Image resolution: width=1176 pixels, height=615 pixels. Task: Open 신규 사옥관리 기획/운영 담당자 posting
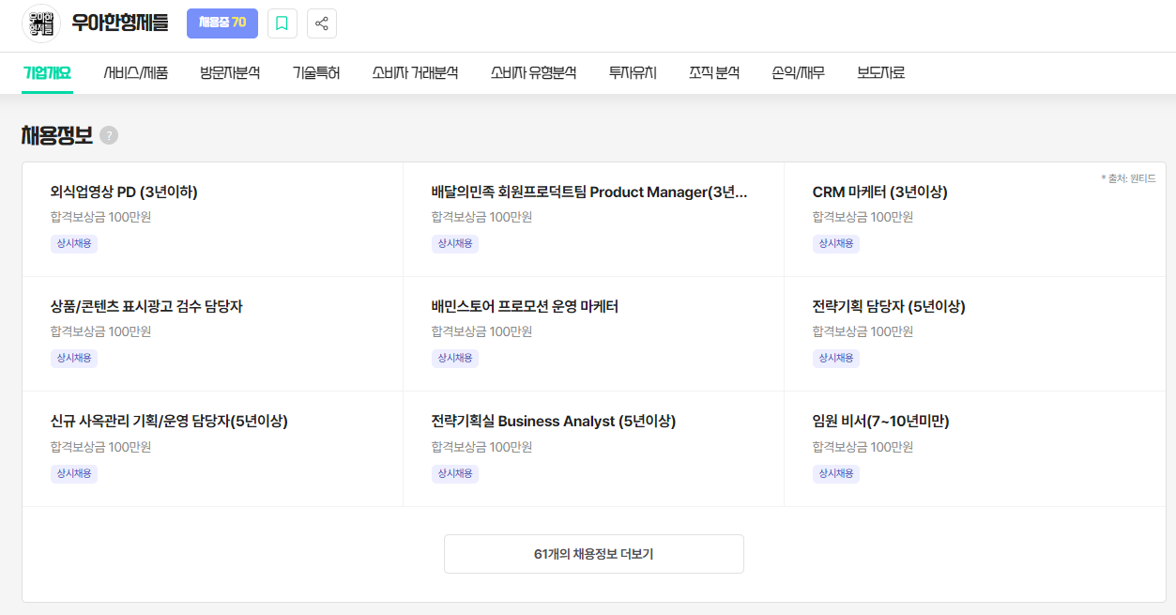(x=169, y=422)
